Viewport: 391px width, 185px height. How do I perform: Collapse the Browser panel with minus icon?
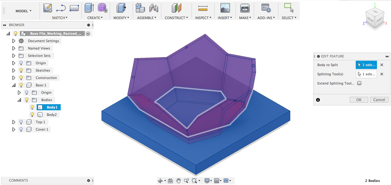[x=89, y=25]
